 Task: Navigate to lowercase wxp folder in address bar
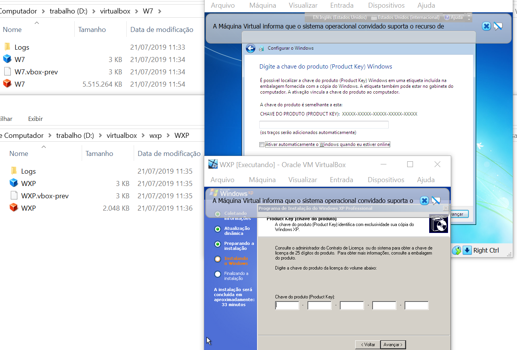tap(156, 136)
